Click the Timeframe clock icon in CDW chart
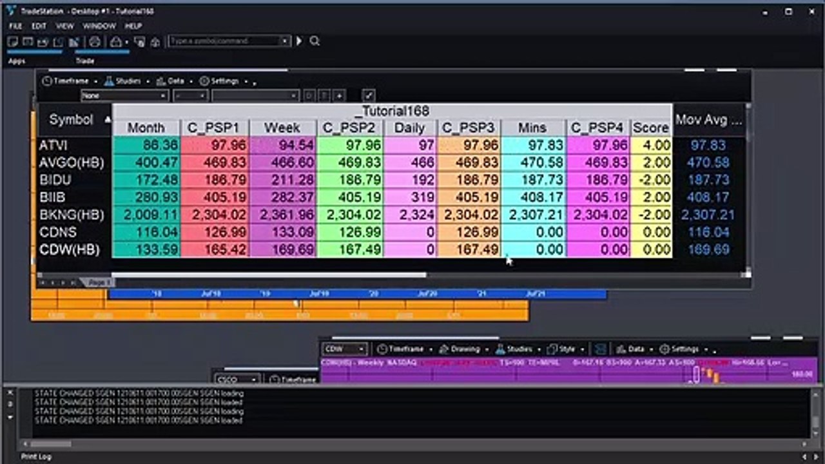The image size is (825, 464). coord(382,349)
